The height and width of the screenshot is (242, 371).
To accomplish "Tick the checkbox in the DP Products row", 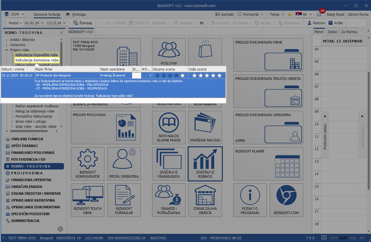I will [x=137, y=75].
